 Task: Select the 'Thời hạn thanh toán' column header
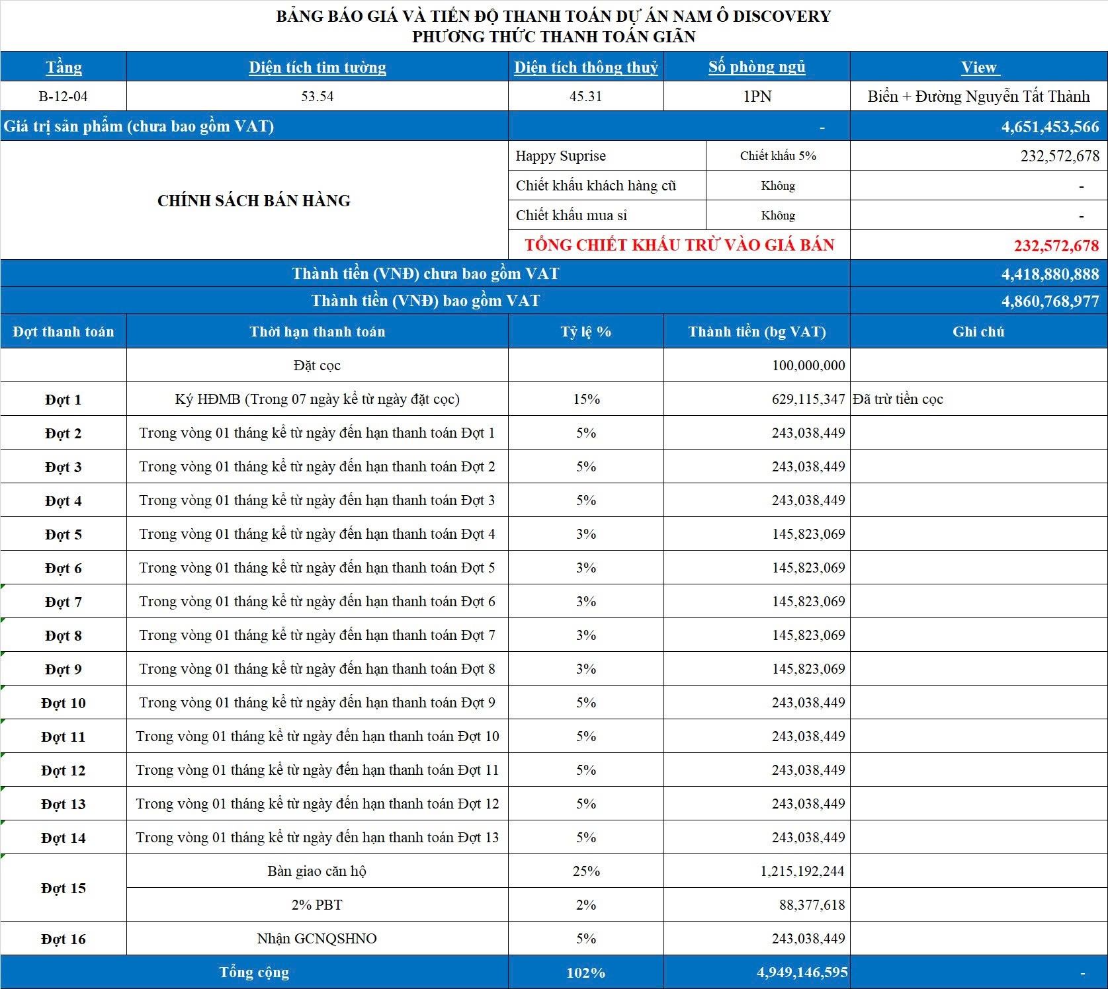318,331
